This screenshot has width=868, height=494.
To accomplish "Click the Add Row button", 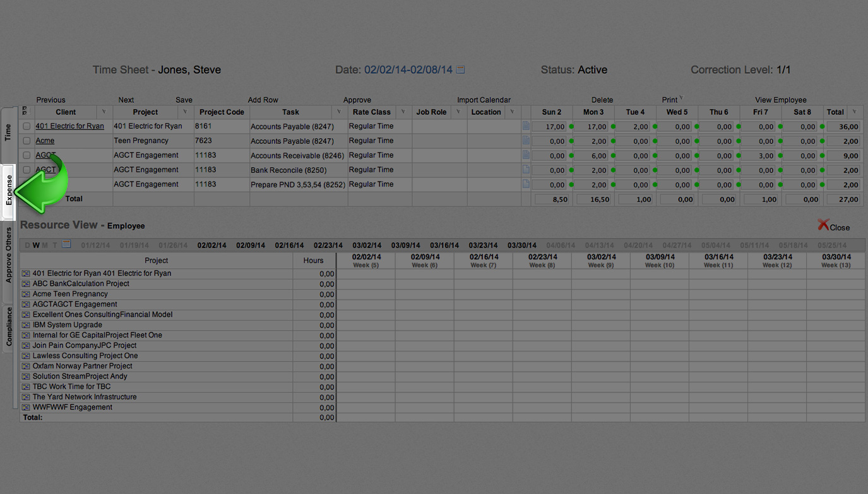I will coord(263,100).
